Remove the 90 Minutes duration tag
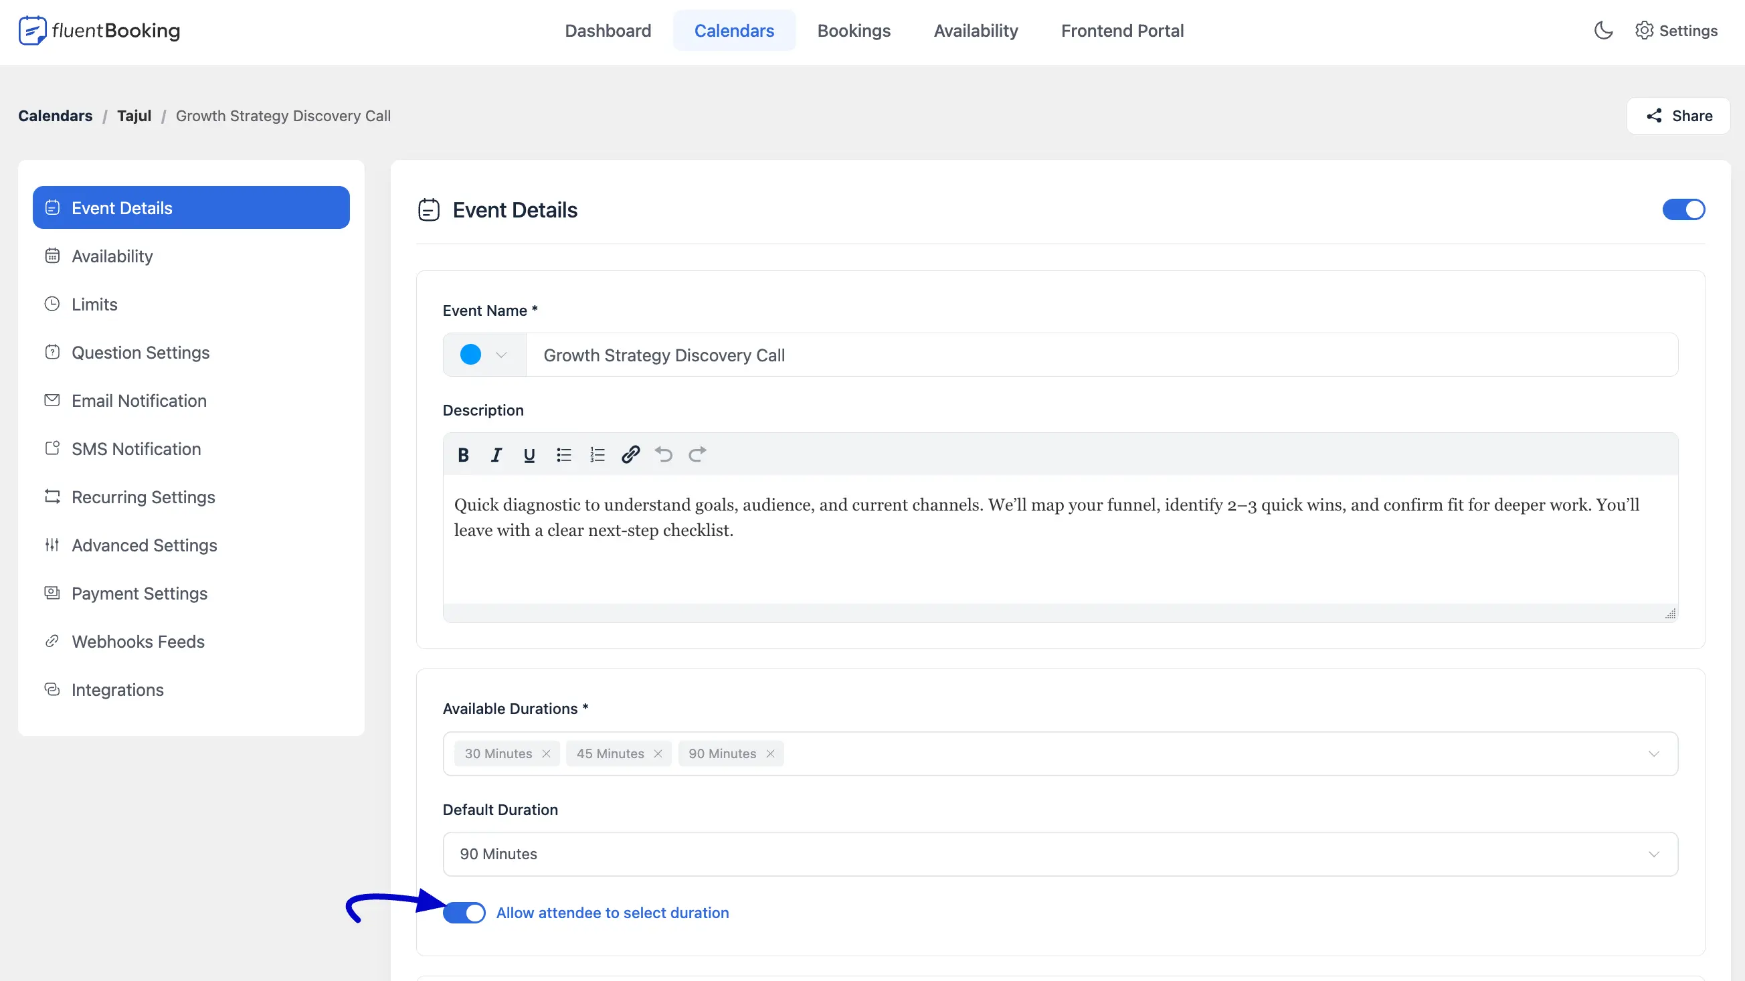 coord(770,753)
